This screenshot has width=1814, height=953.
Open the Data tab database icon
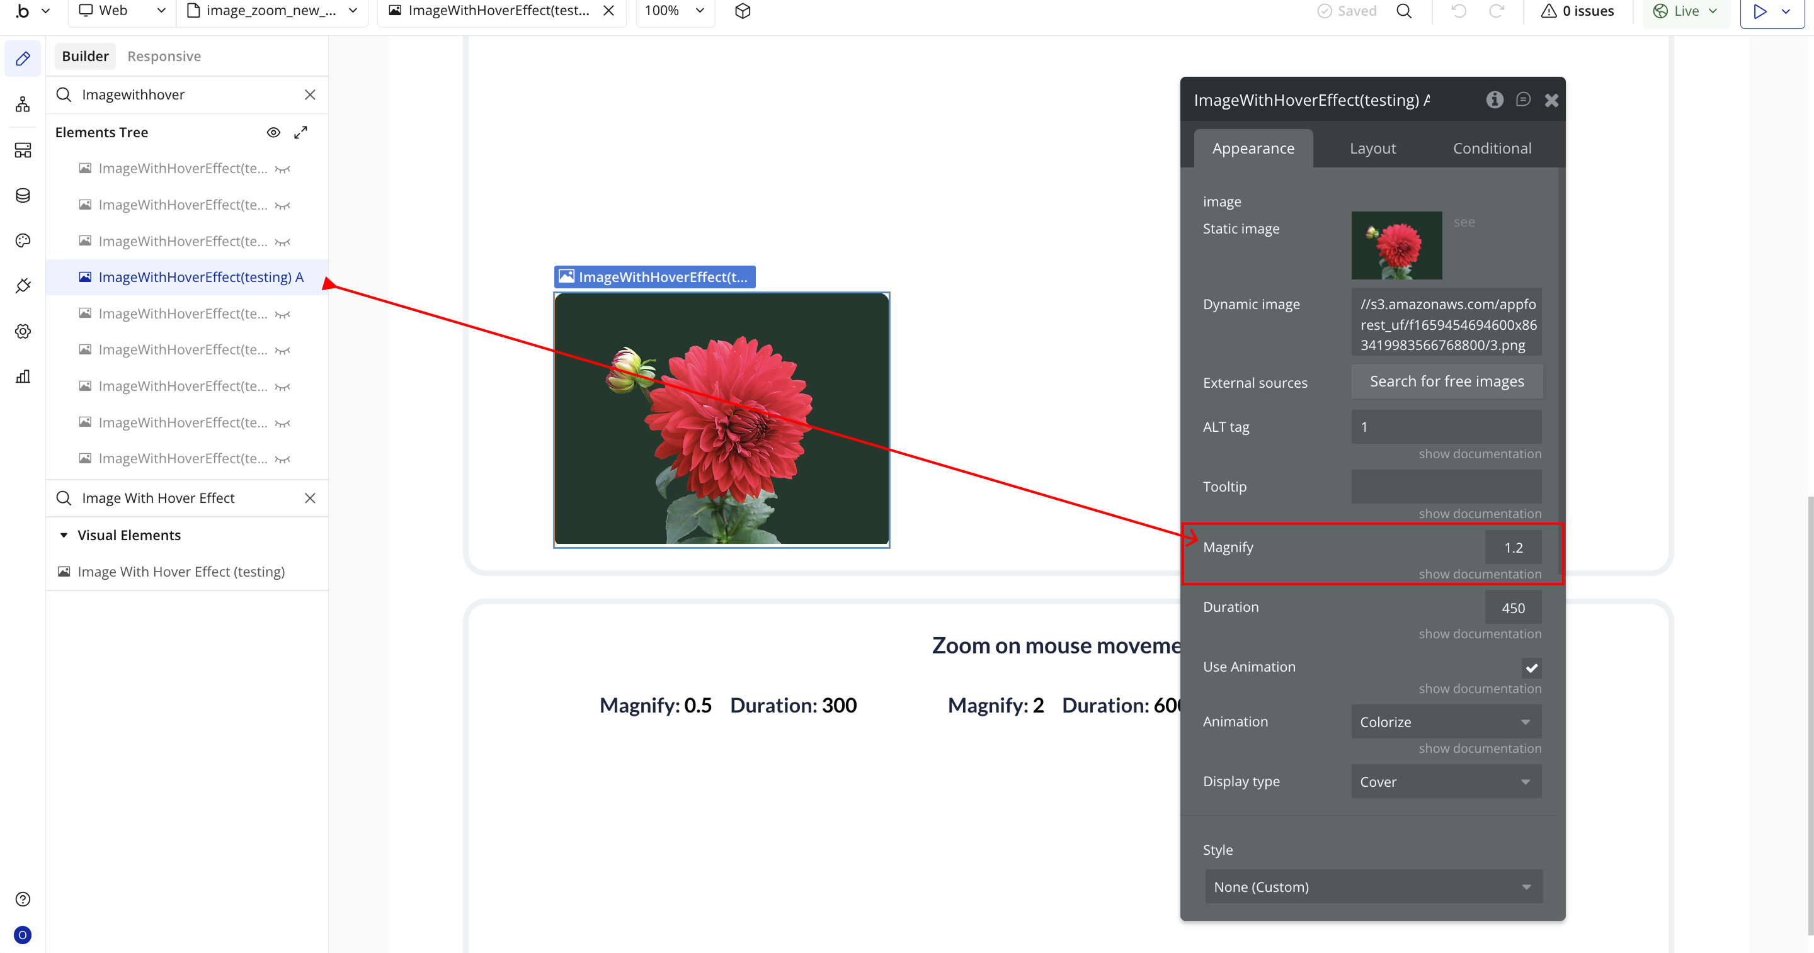(x=23, y=195)
